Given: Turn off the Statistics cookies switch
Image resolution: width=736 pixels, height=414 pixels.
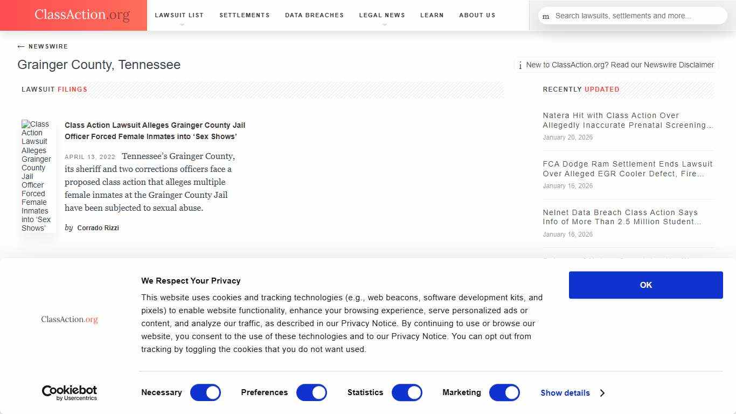Looking at the screenshot, I should pyautogui.click(x=407, y=392).
